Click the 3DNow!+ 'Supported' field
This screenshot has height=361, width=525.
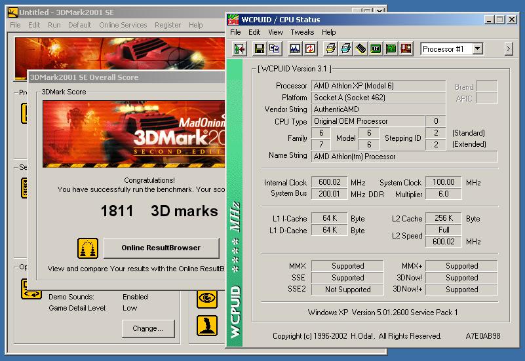[461, 290]
